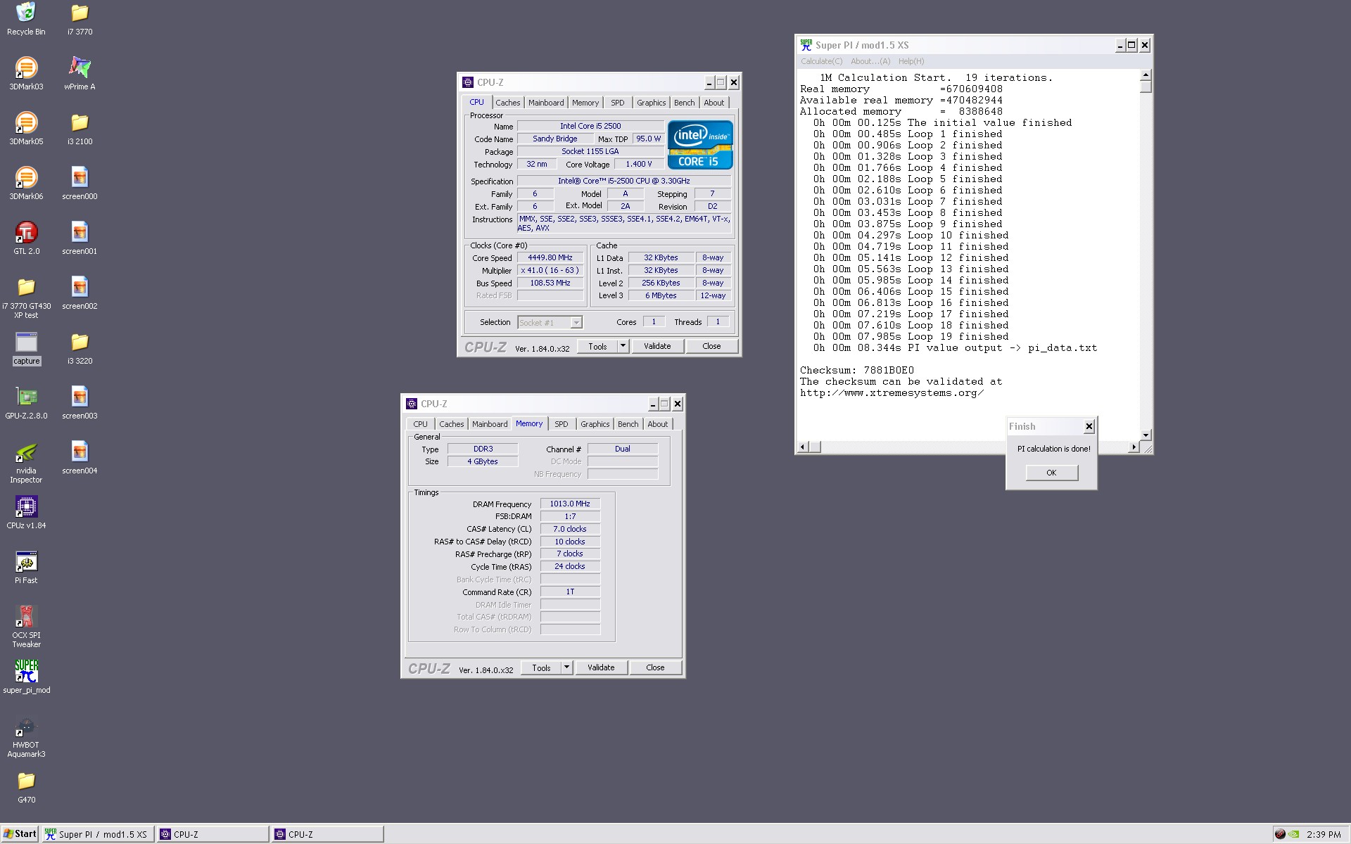
Task: Select the screen000 image file icon
Action: pyautogui.click(x=80, y=183)
